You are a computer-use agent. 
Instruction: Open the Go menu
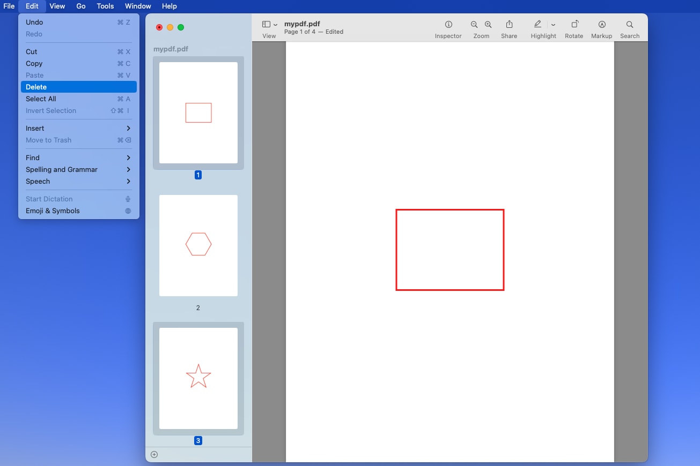[81, 6]
